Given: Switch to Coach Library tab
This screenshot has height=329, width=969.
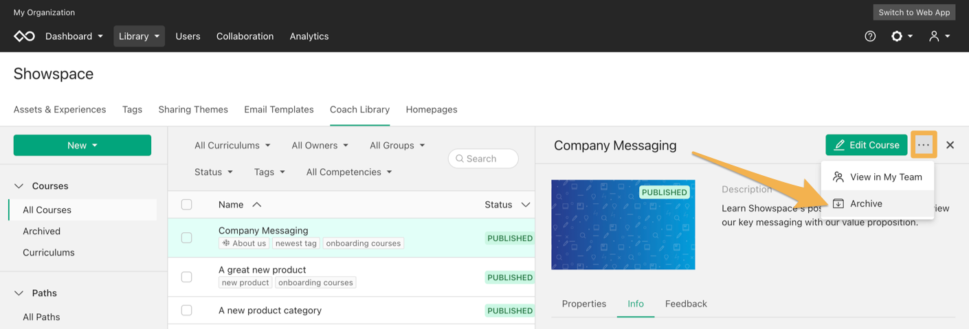Looking at the screenshot, I should 359,110.
